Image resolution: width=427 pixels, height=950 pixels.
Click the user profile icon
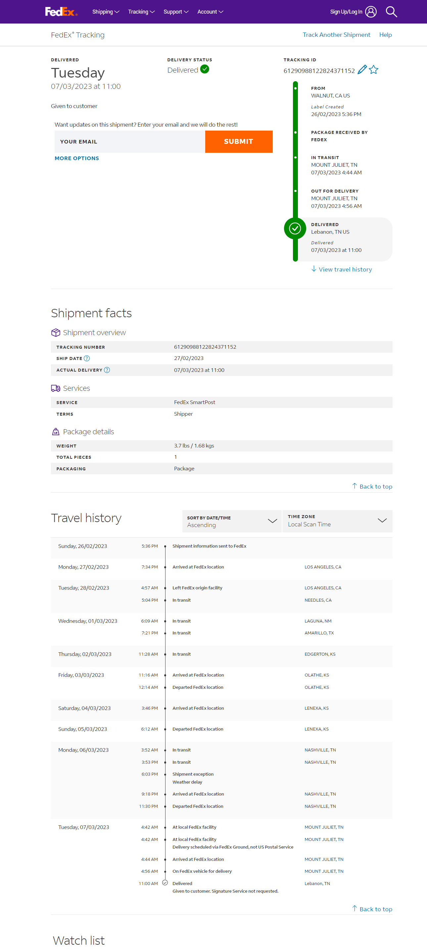(x=371, y=12)
